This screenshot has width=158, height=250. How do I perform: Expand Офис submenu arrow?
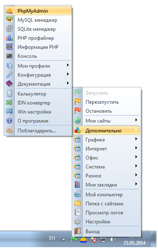point(136,157)
